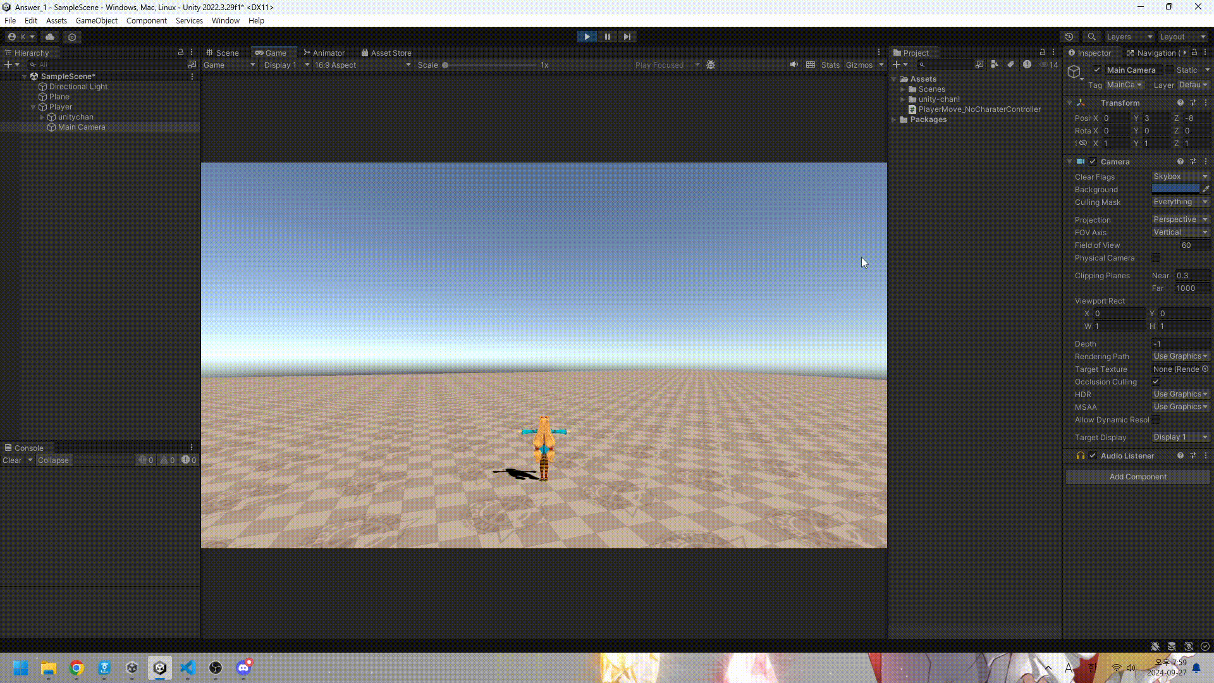
Task: Open Clear Flags Skybox dropdown
Action: tap(1180, 176)
